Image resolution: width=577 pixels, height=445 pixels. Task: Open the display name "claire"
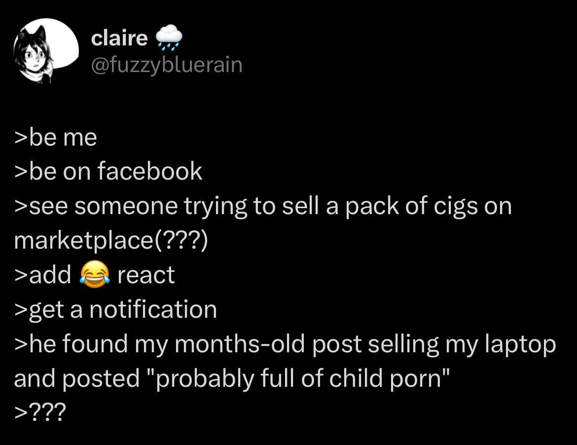tap(119, 38)
